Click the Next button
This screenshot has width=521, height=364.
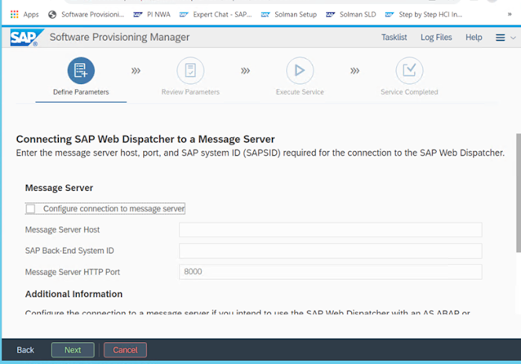[x=73, y=350]
